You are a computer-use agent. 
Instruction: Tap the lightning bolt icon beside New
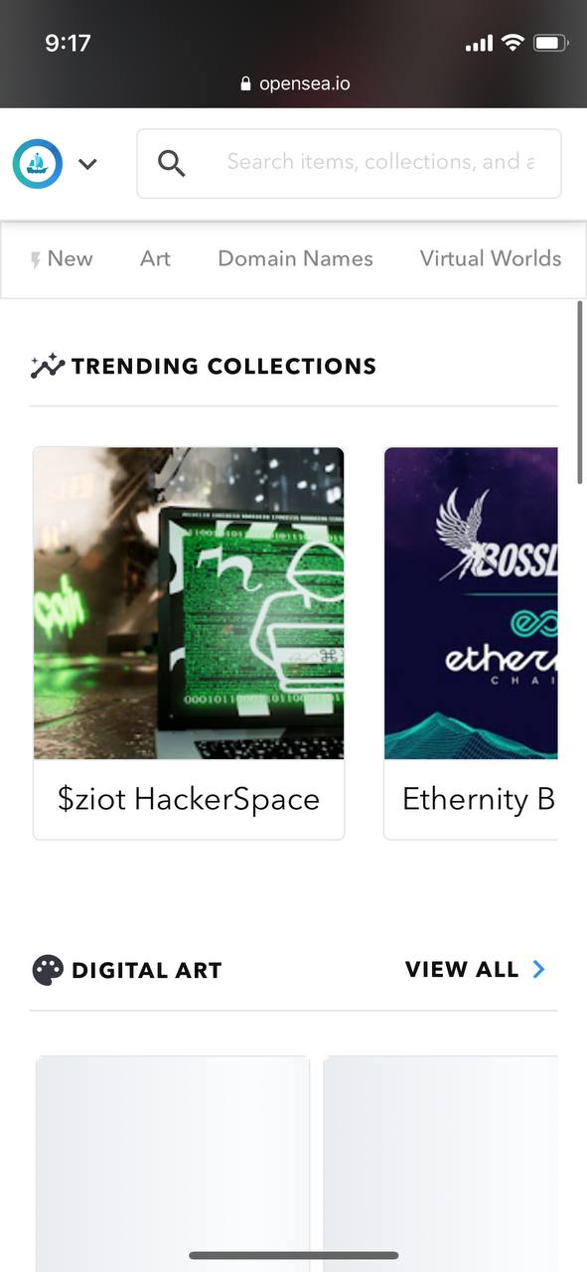pos(36,260)
